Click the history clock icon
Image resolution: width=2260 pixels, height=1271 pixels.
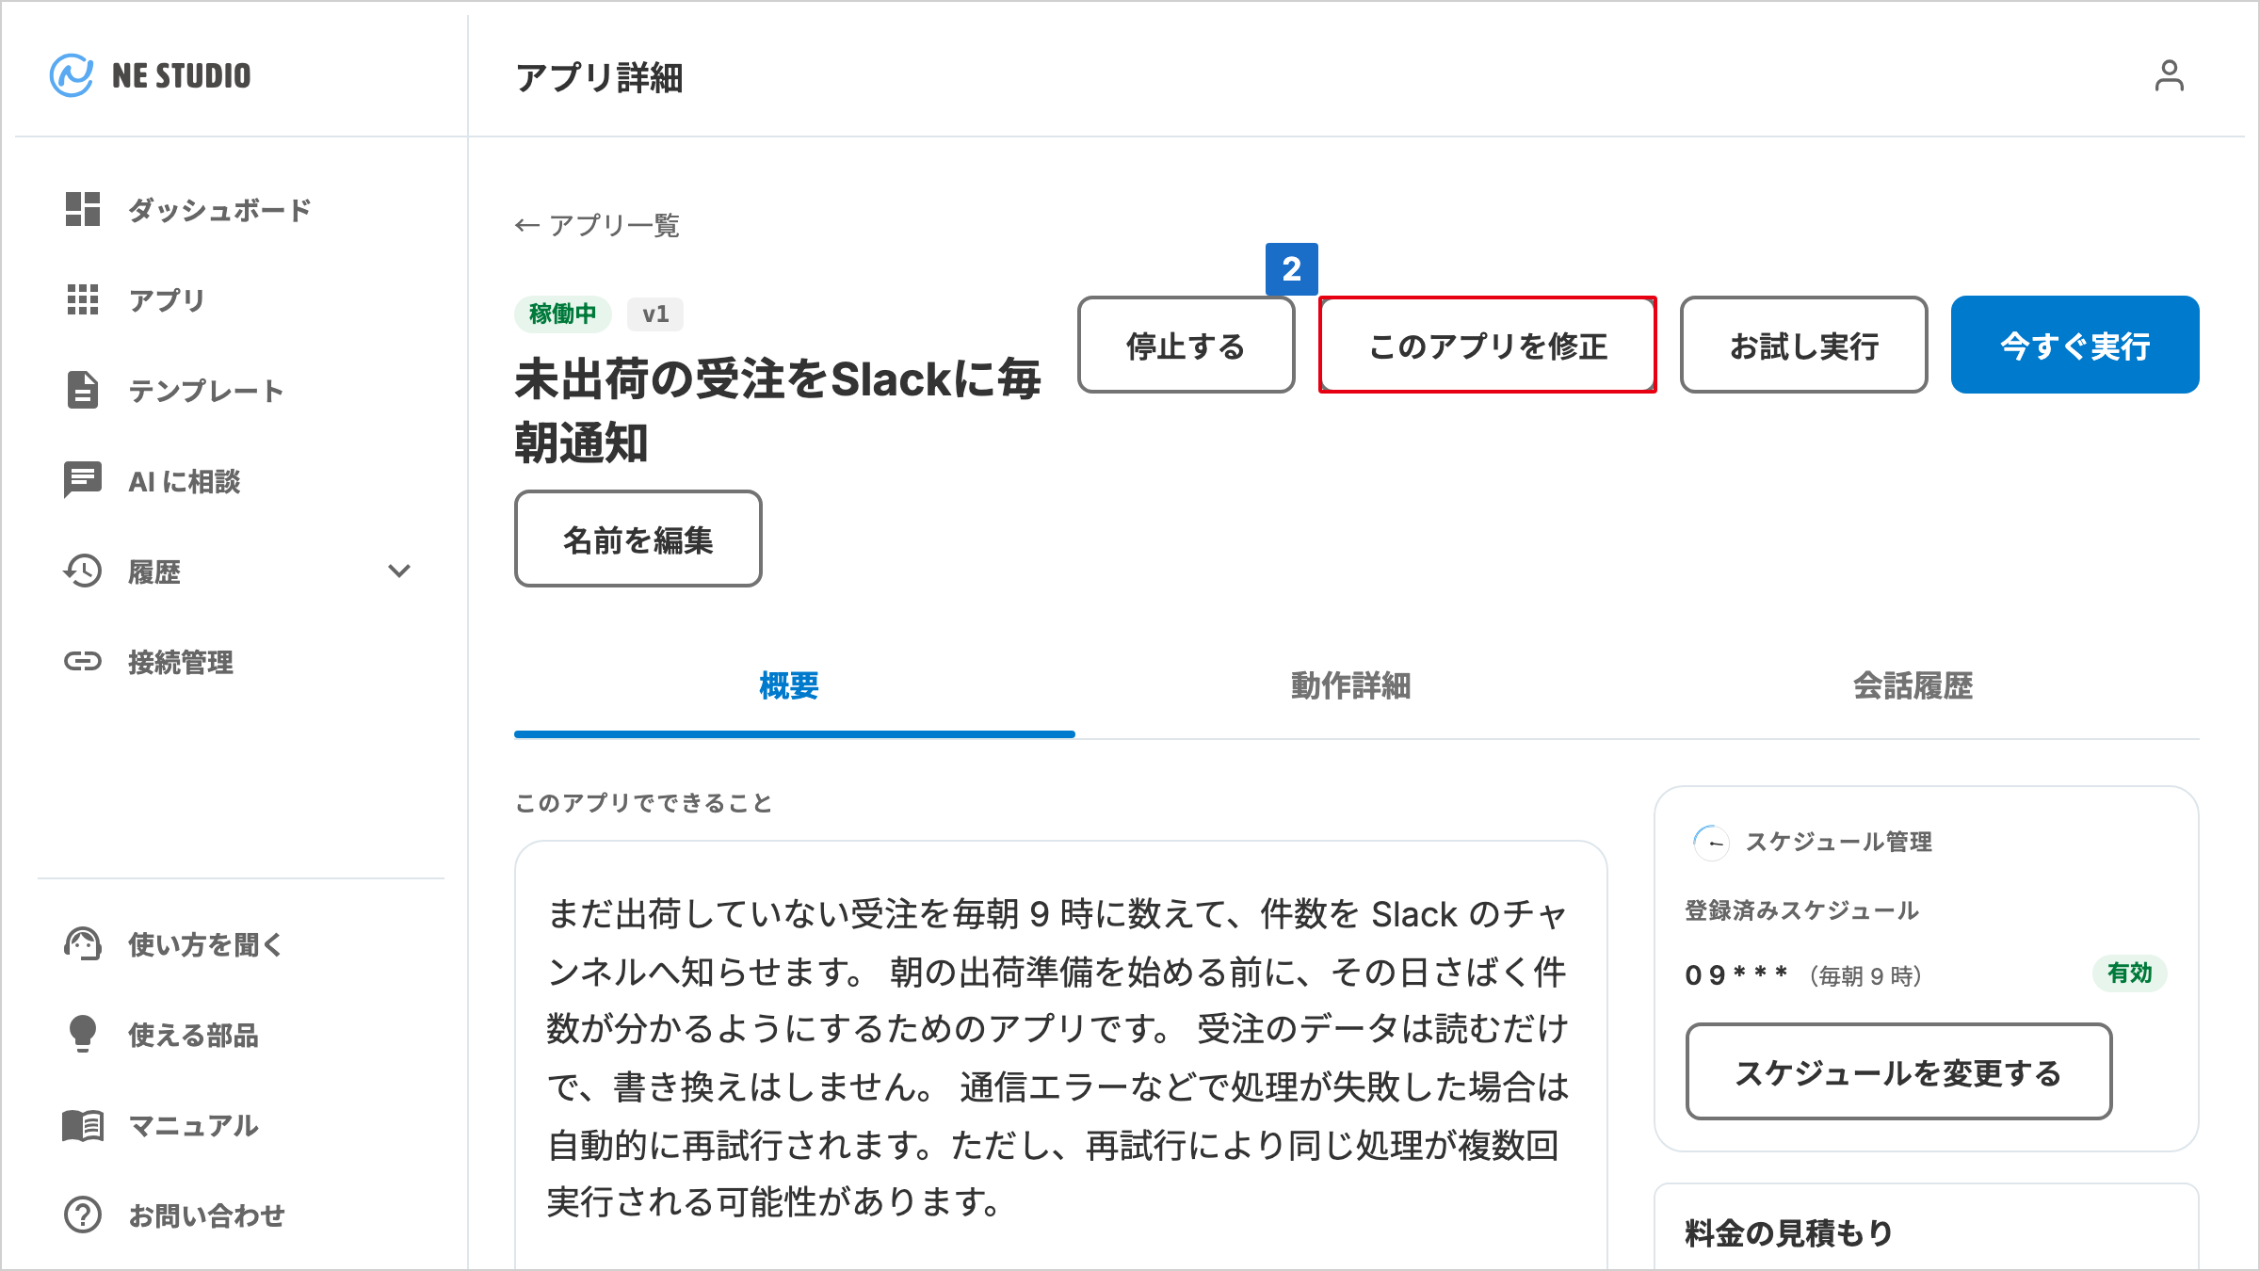[83, 571]
